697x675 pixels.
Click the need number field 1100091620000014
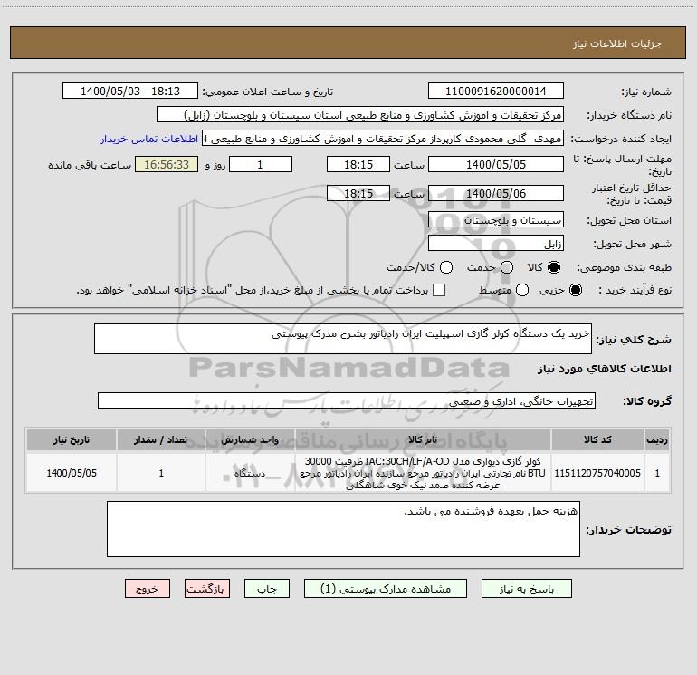496,92
